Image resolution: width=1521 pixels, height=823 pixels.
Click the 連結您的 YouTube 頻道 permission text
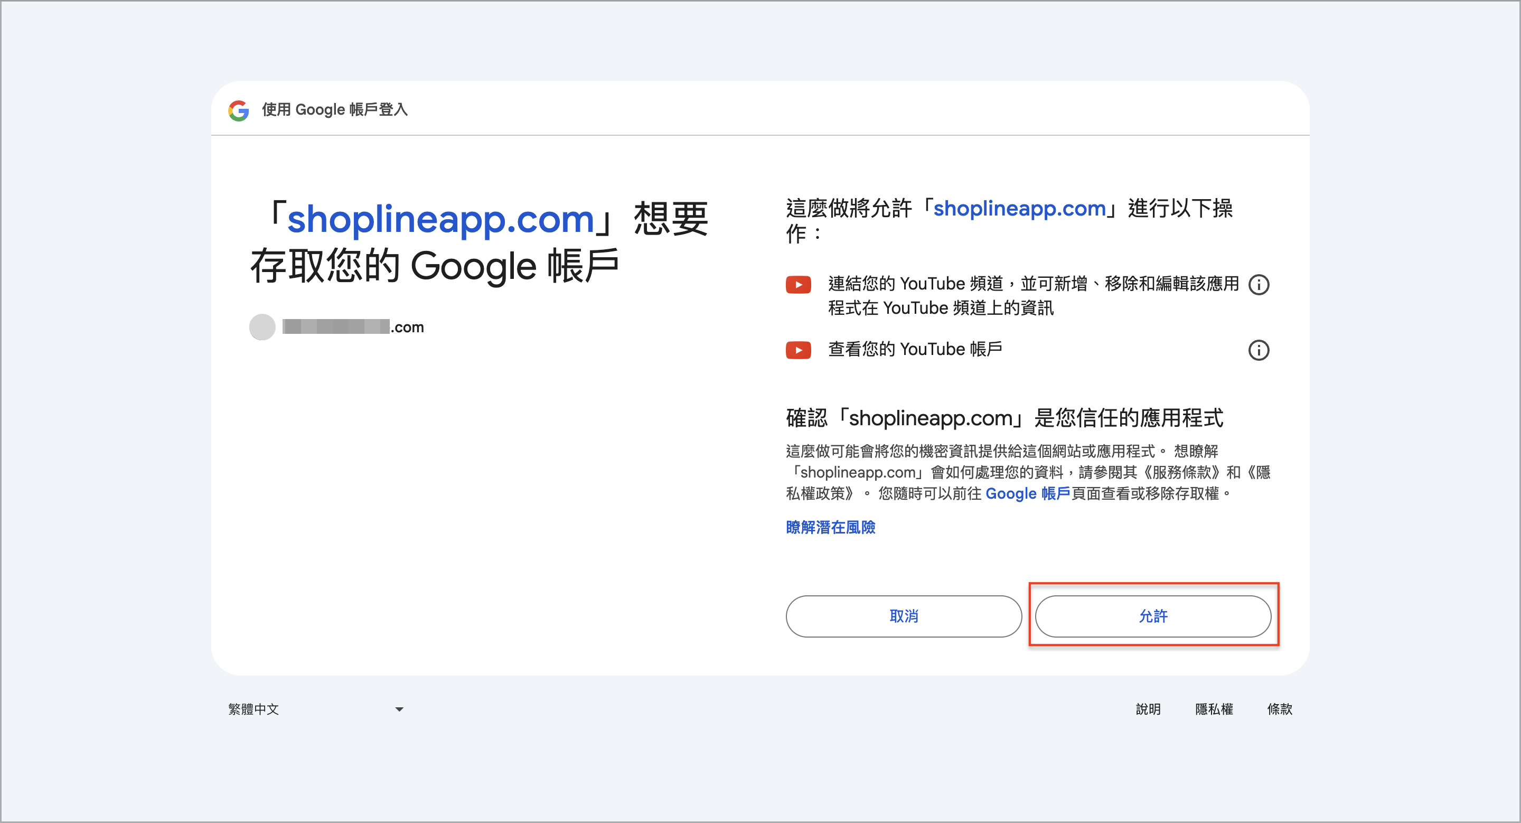point(1034,296)
